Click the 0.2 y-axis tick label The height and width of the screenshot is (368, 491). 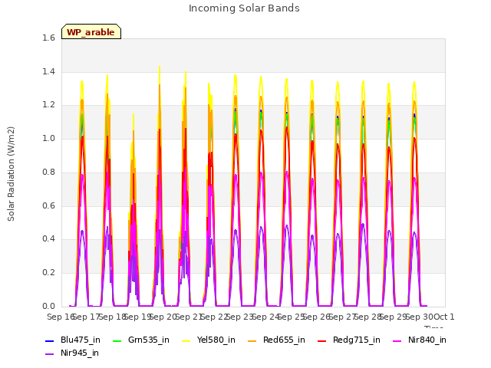coord(48,272)
